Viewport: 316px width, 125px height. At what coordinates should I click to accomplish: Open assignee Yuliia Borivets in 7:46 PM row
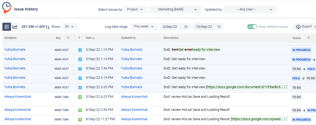[x=15, y=68]
